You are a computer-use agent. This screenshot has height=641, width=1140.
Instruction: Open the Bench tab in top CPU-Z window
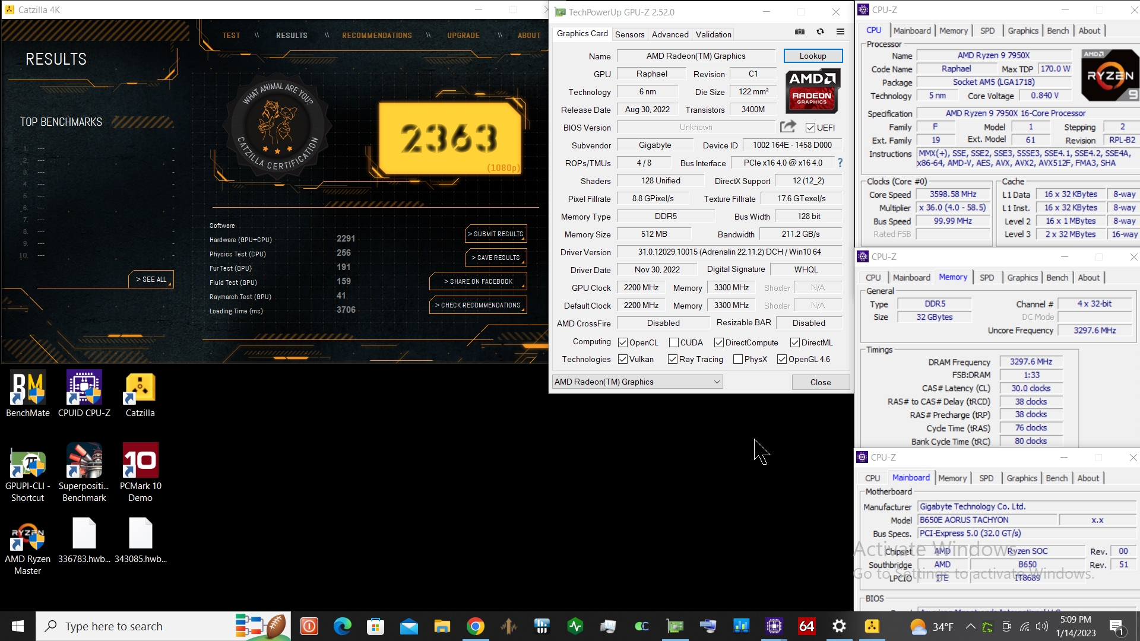1057,30
